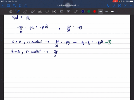Tap the 4:07 PM clock in status bar
Screen dimensions: 134x100
pyautogui.click(x=4, y=1)
